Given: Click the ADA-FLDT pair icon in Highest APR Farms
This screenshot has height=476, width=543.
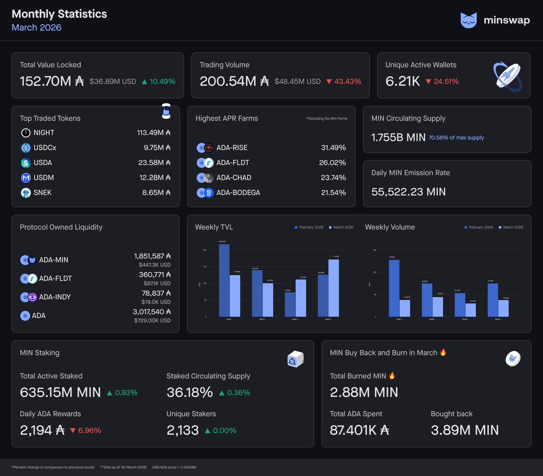Looking at the screenshot, I should [205, 163].
